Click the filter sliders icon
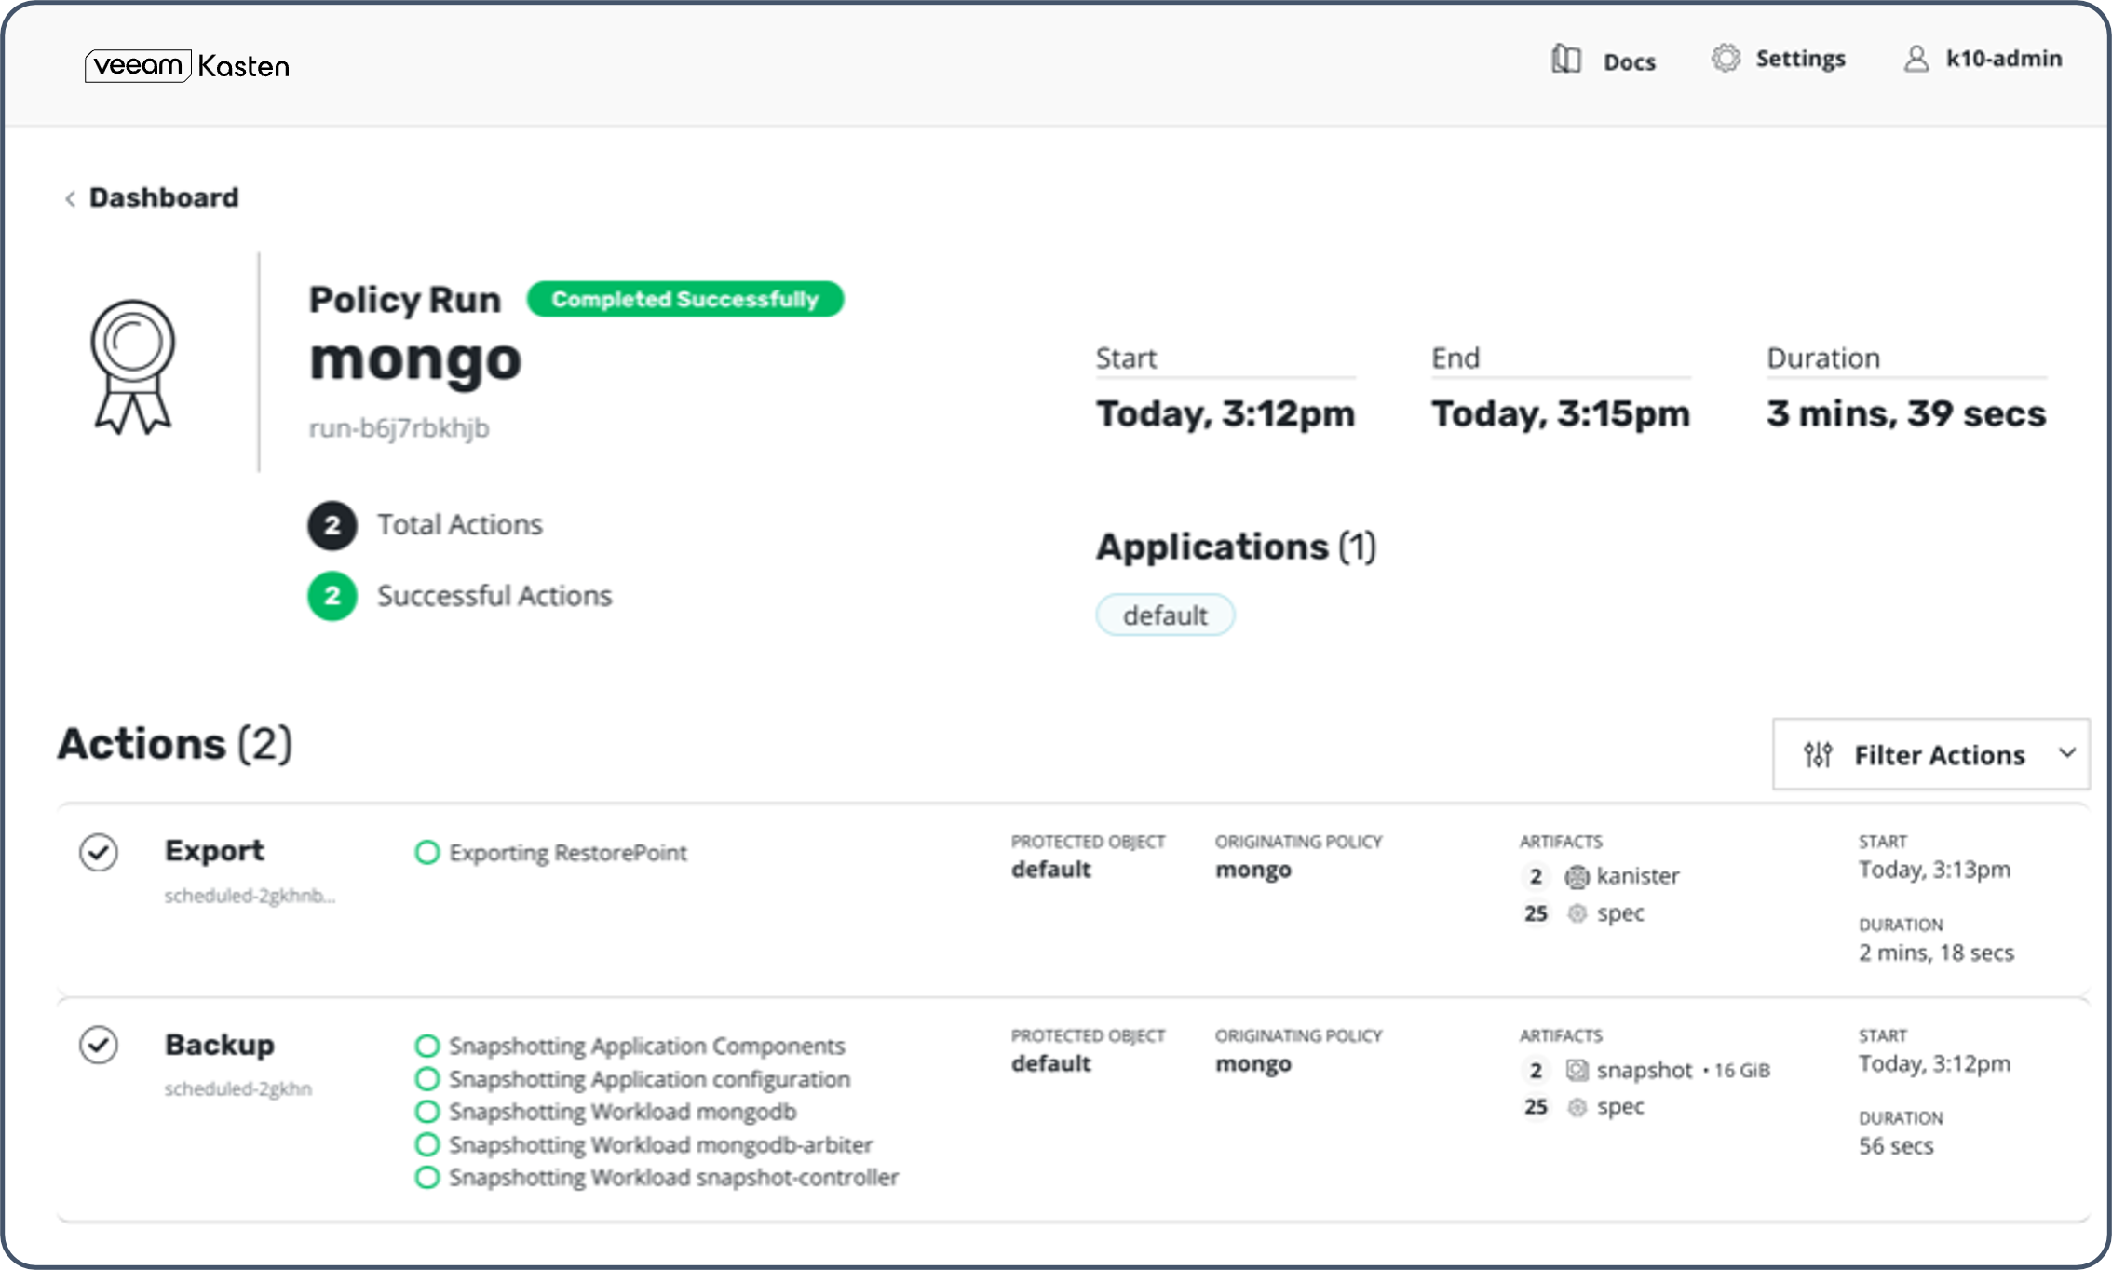Viewport: 2112px width, 1270px height. pyautogui.click(x=1818, y=754)
